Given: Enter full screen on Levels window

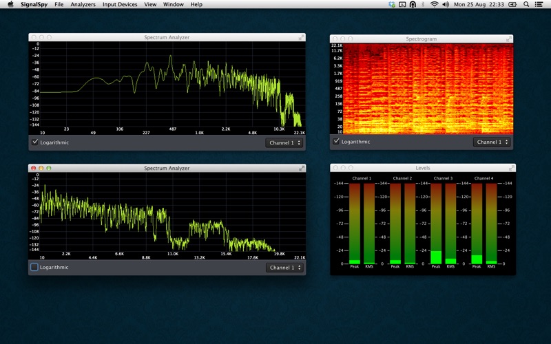Looking at the screenshot, I should click(510, 168).
